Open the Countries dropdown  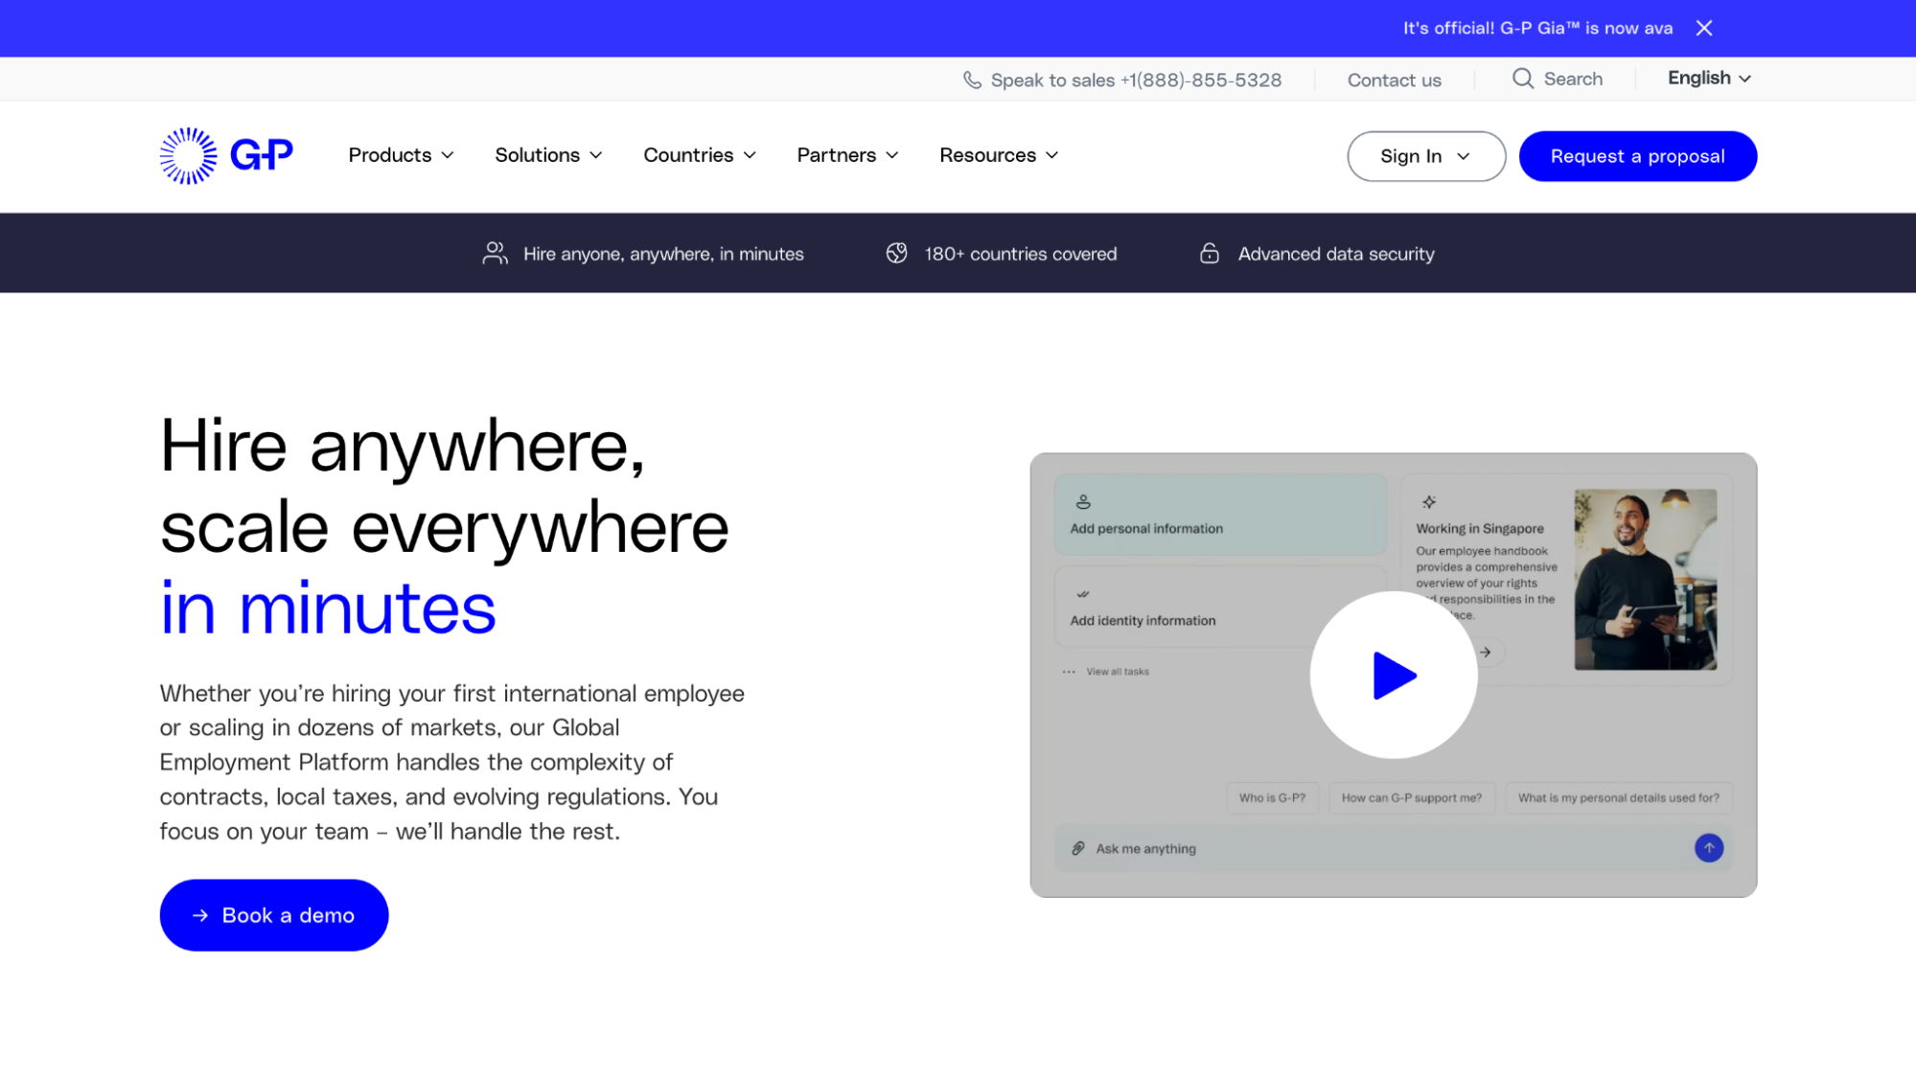(x=700, y=155)
